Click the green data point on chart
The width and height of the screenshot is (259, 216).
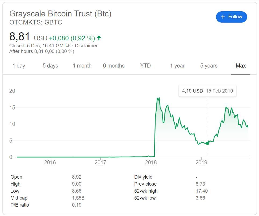tap(207, 143)
